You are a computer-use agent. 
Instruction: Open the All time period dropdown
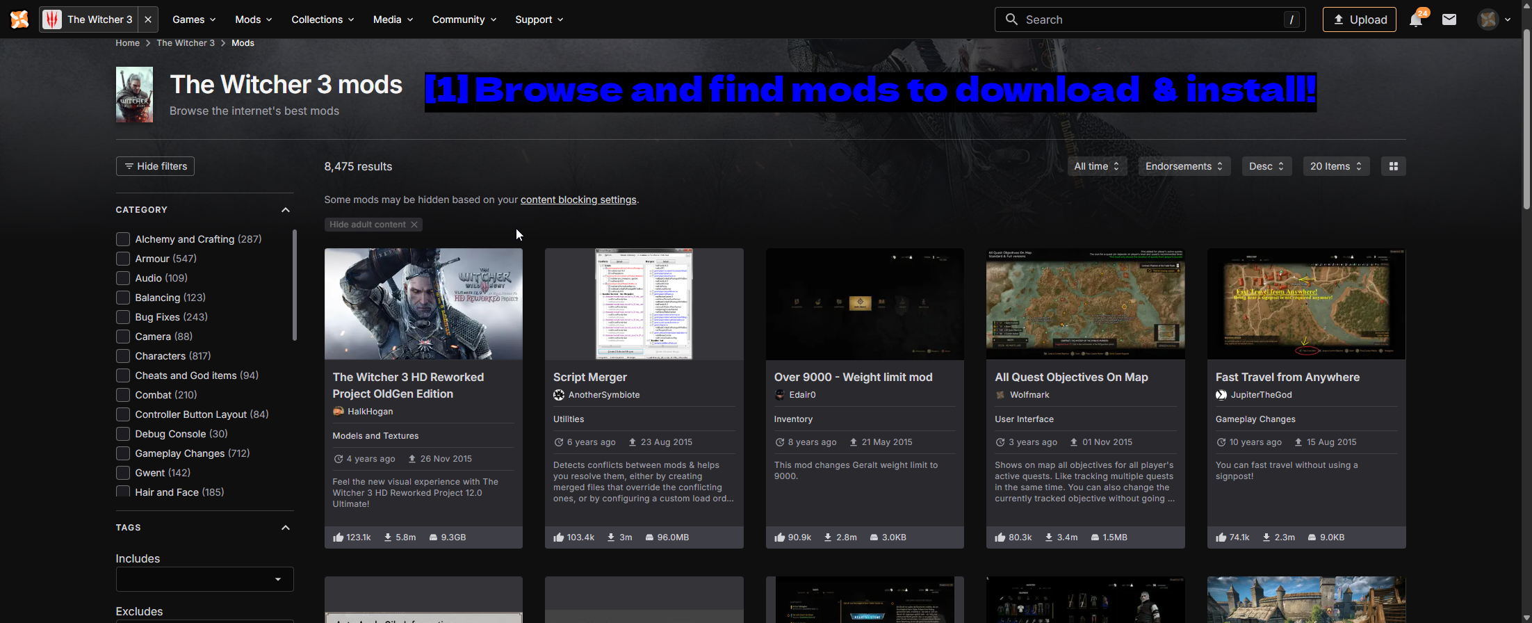pos(1097,166)
